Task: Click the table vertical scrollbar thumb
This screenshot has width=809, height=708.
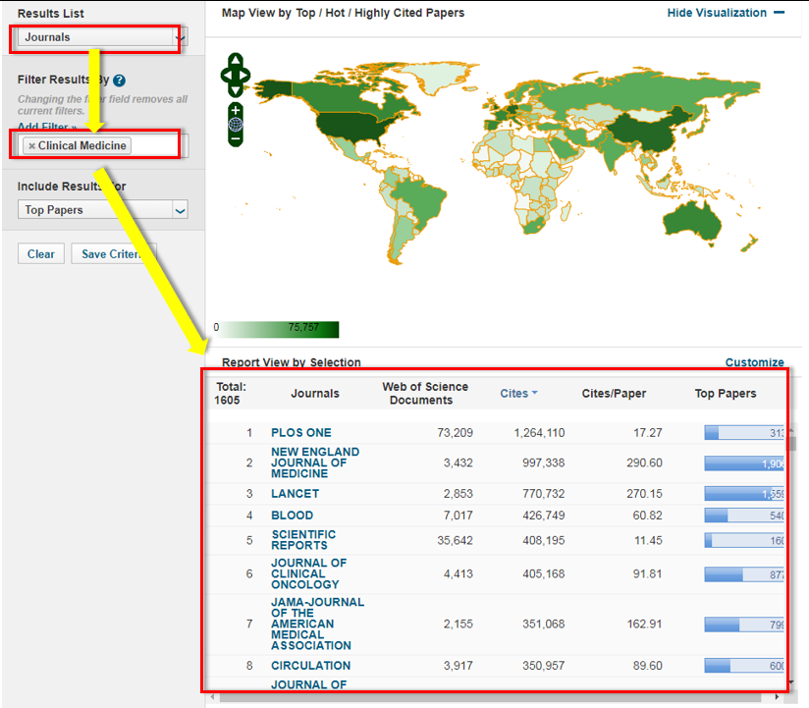Action: (792, 443)
